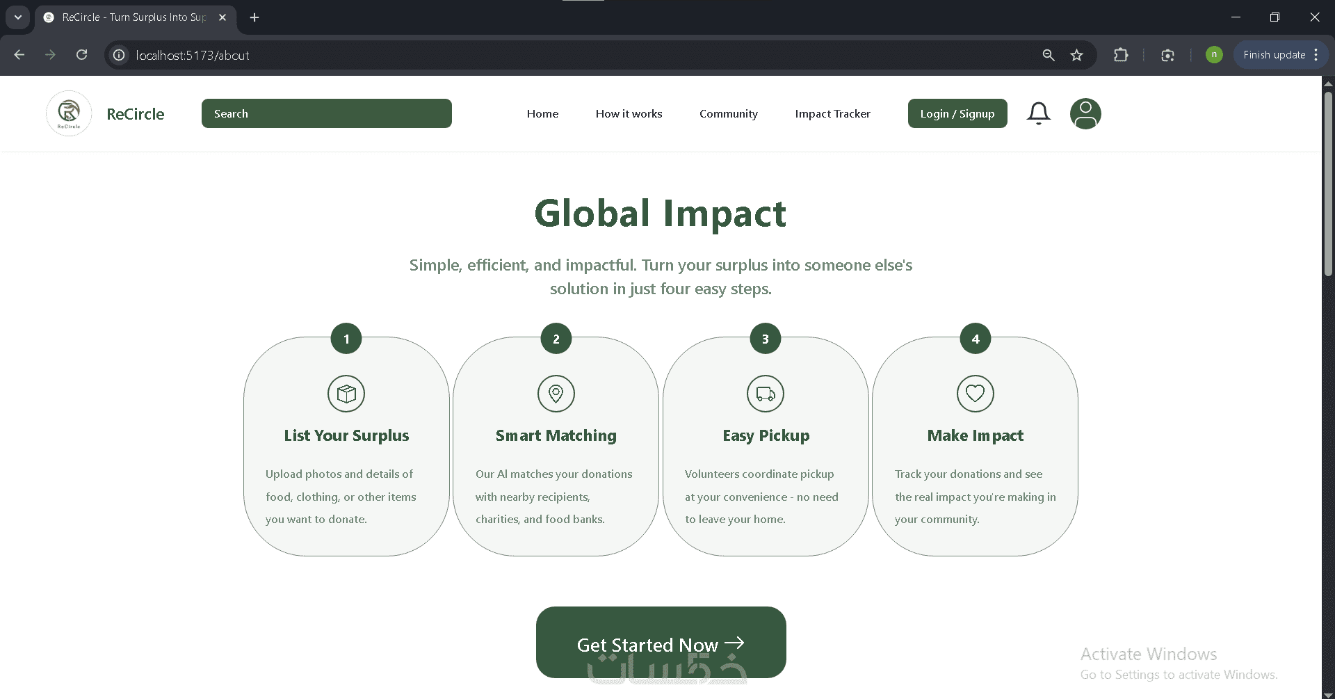Click in the Search input field
This screenshot has height=699, width=1335.
[327, 113]
